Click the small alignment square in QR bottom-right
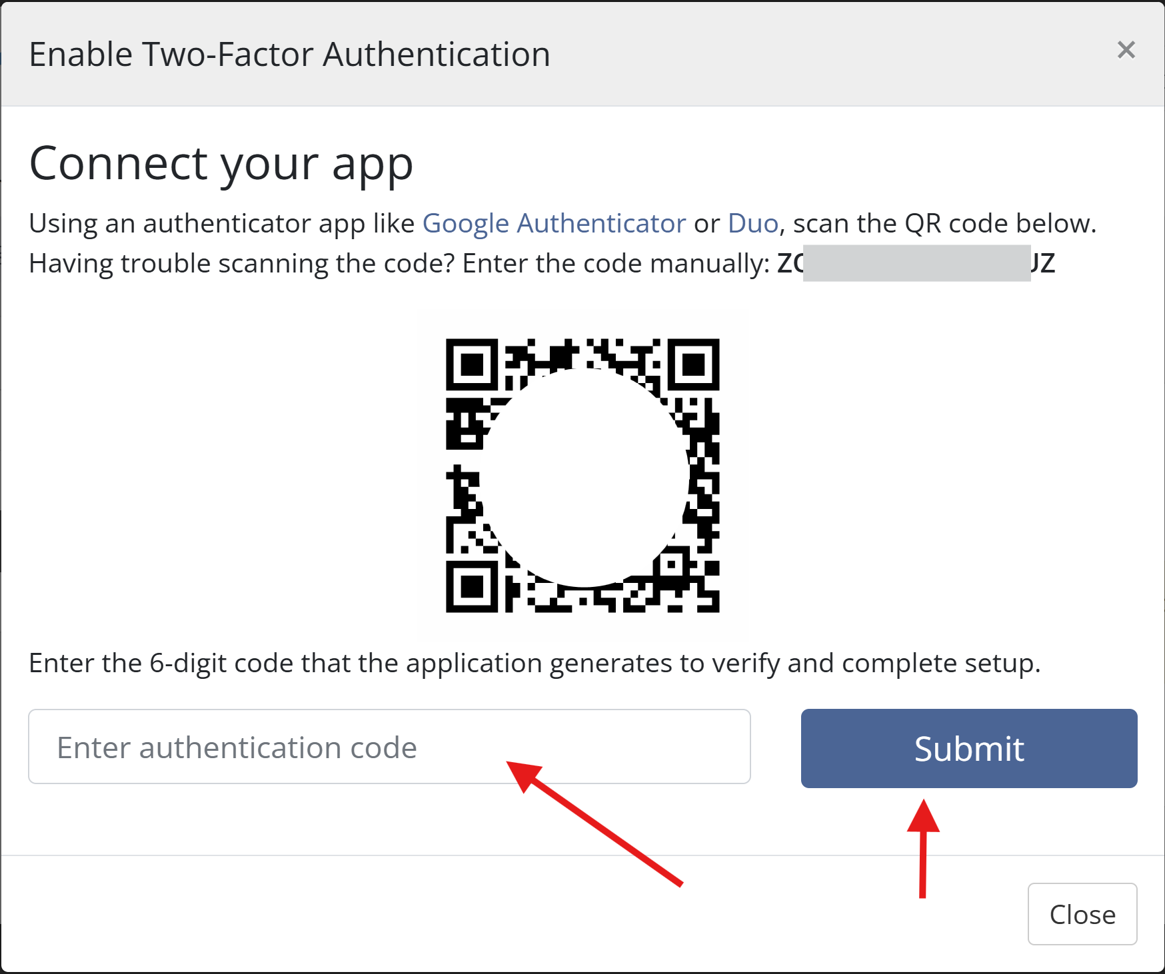 coord(672,564)
